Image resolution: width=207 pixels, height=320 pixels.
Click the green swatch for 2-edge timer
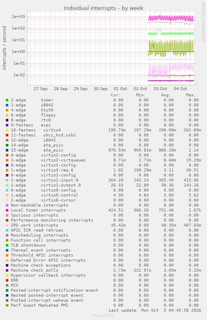(7, 100)
